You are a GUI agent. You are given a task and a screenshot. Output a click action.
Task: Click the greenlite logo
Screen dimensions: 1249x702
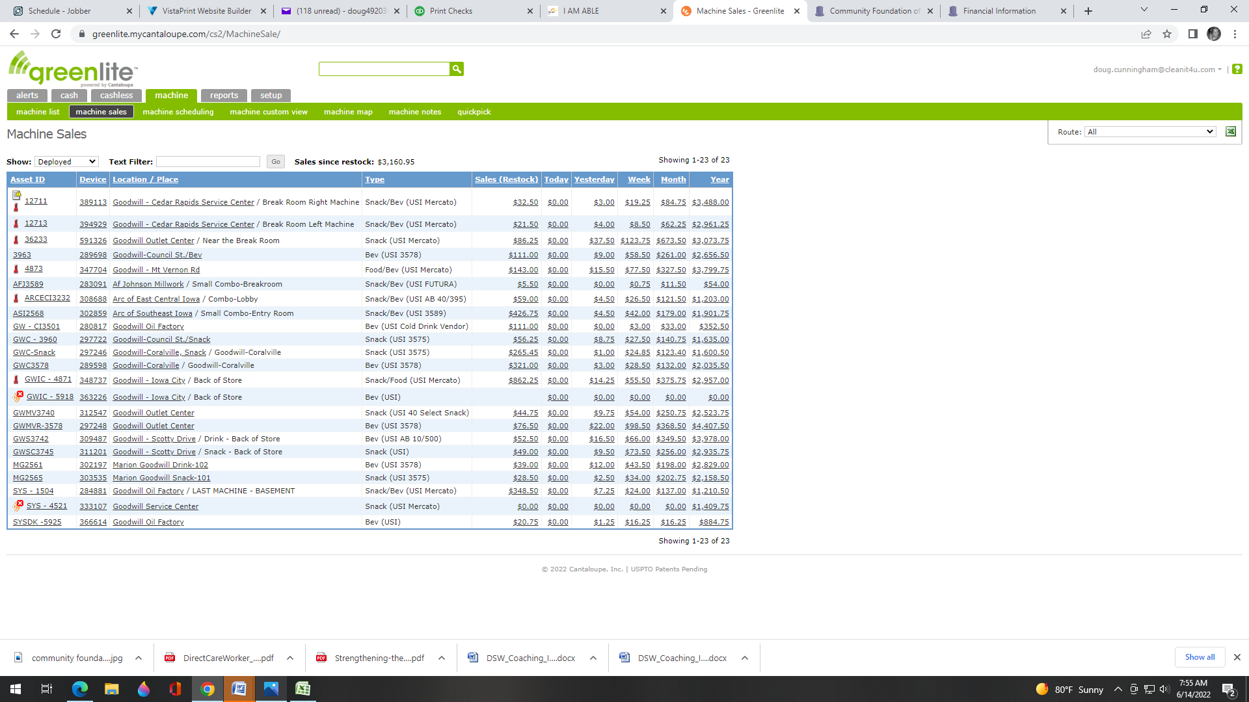pos(72,68)
